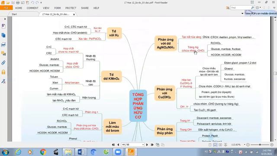This screenshot has height=156, width=277.
Task: Click inside the Find search field
Action: [x=241, y=8]
